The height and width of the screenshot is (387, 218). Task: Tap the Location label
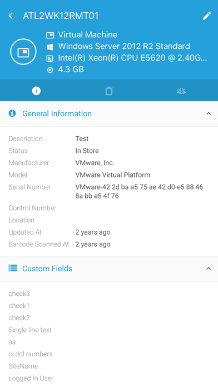click(22, 220)
